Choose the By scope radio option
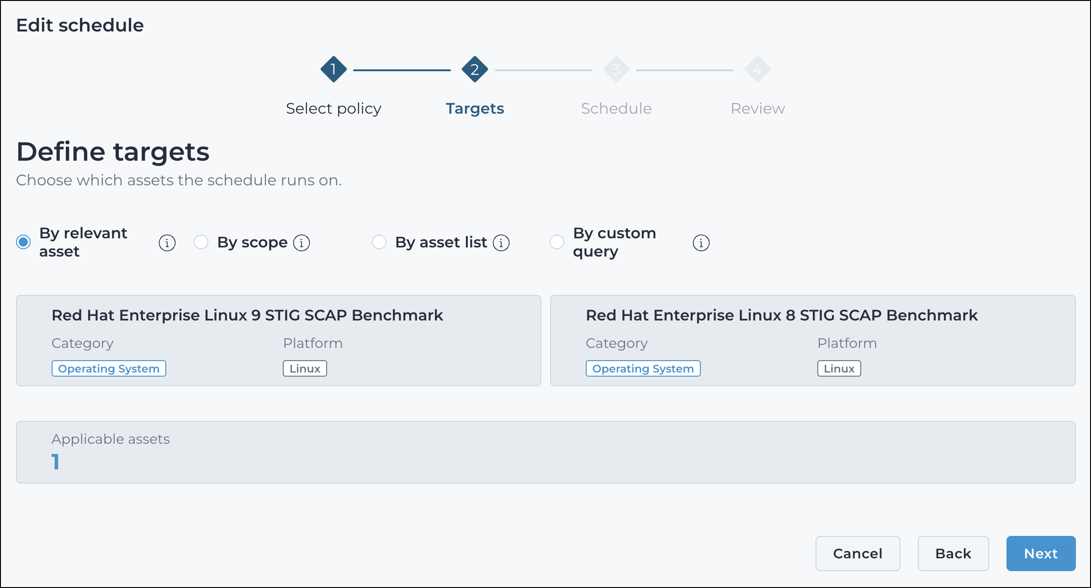This screenshot has height=588, width=1091. pos(201,242)
